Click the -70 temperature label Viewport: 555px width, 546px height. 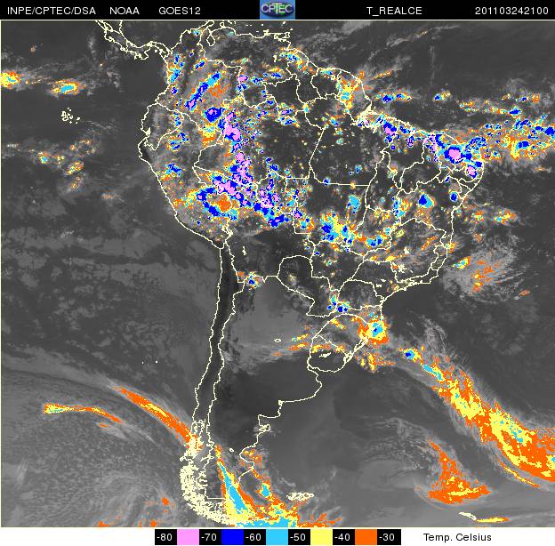tap(210, 537)
